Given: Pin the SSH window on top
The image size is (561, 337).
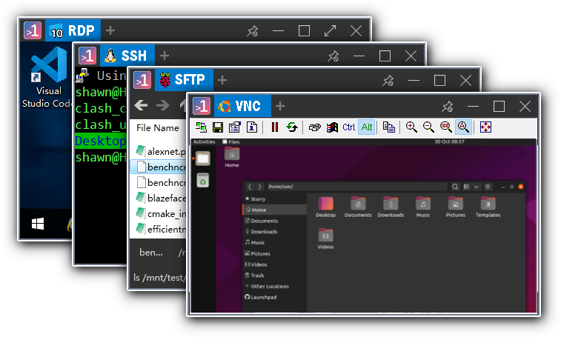Looking at the screenshot, I should coord(333,56).
